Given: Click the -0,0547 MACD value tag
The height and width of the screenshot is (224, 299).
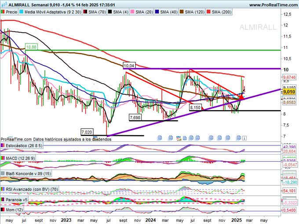Looking at the screenshot, I should [290, 165].
